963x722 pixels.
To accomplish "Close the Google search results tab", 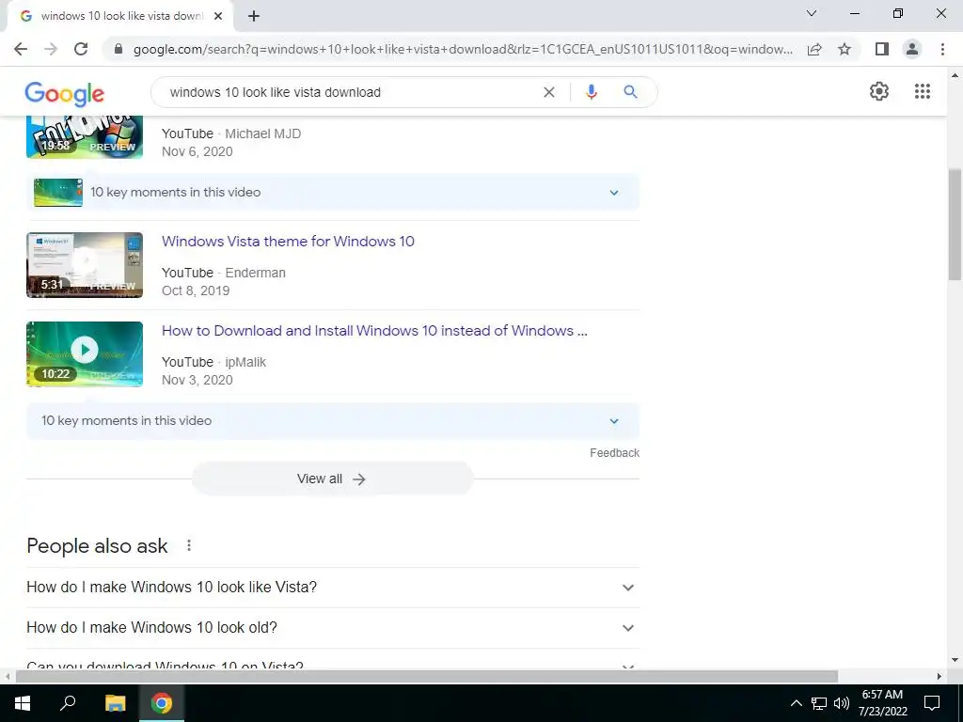I will coord(218,16).
